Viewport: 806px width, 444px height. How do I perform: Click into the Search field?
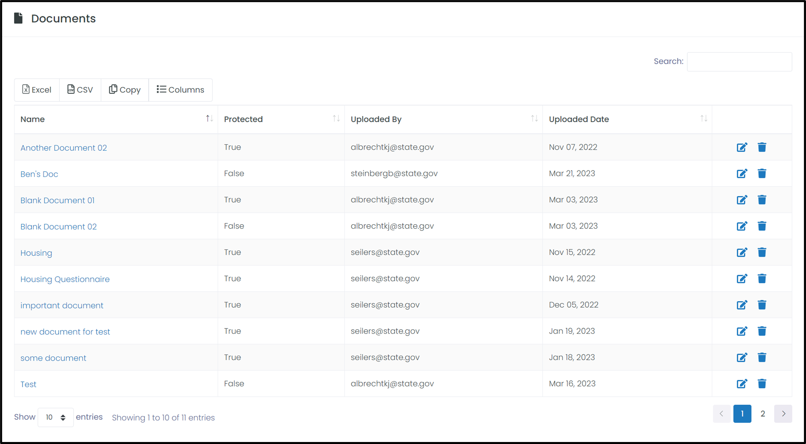[739, 61]
